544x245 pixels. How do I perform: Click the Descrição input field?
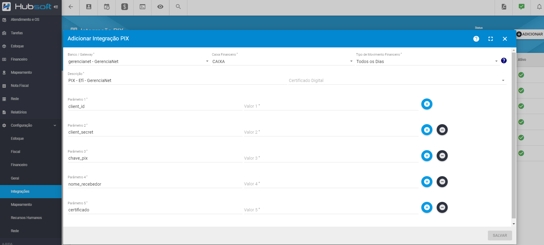[x=177, y=80]
